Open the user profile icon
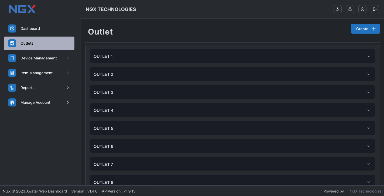The image size is (384, 196). click(362, 9)
